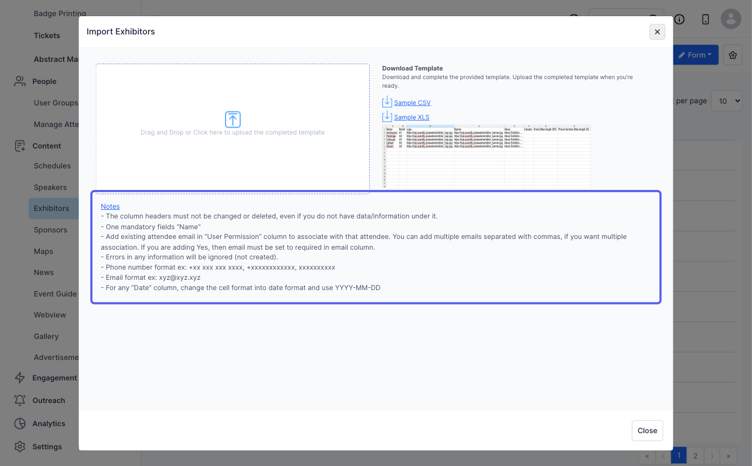Click the download icon beside Sample CSV
The width and height of the screenshot is (752, 466).
pos(387,102)
